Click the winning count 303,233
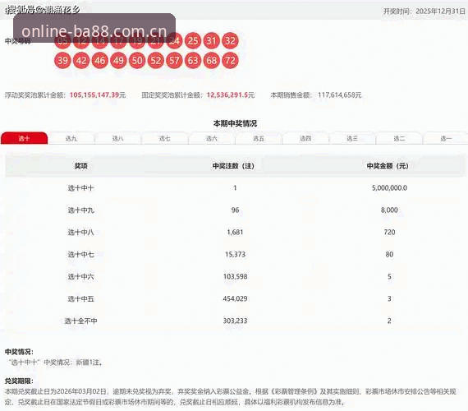Image resolution: width=468 pixels, height=411 pixels. [x=235, y=321]
